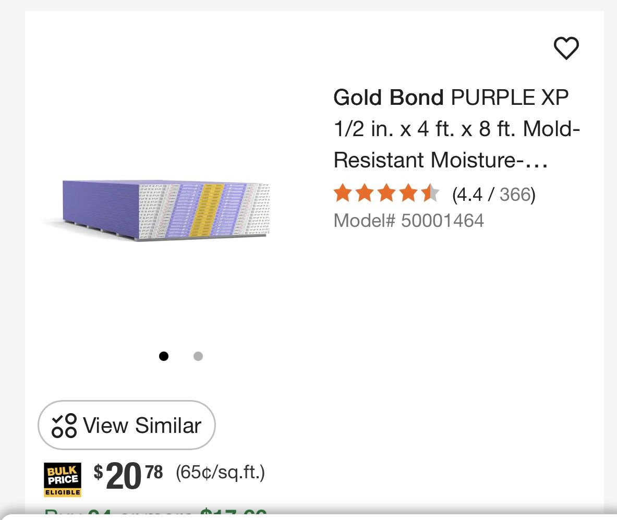
Task: Click the 4.4 rating score
Action: [x=469, y=195]
